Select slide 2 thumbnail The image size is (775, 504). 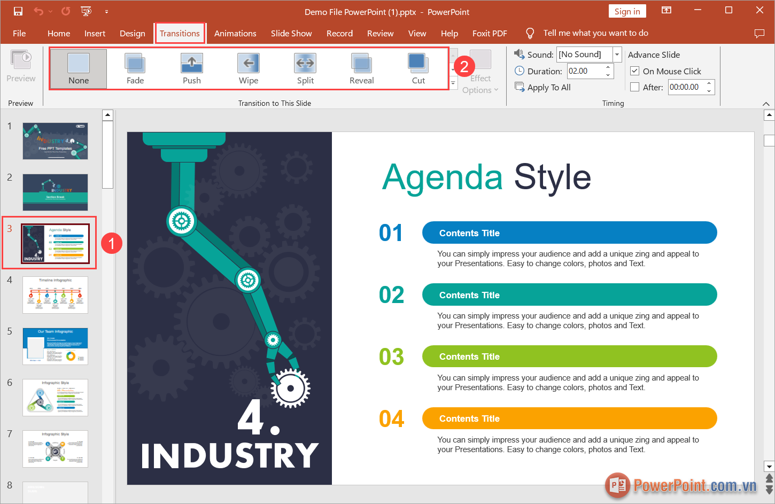point(55,192)
